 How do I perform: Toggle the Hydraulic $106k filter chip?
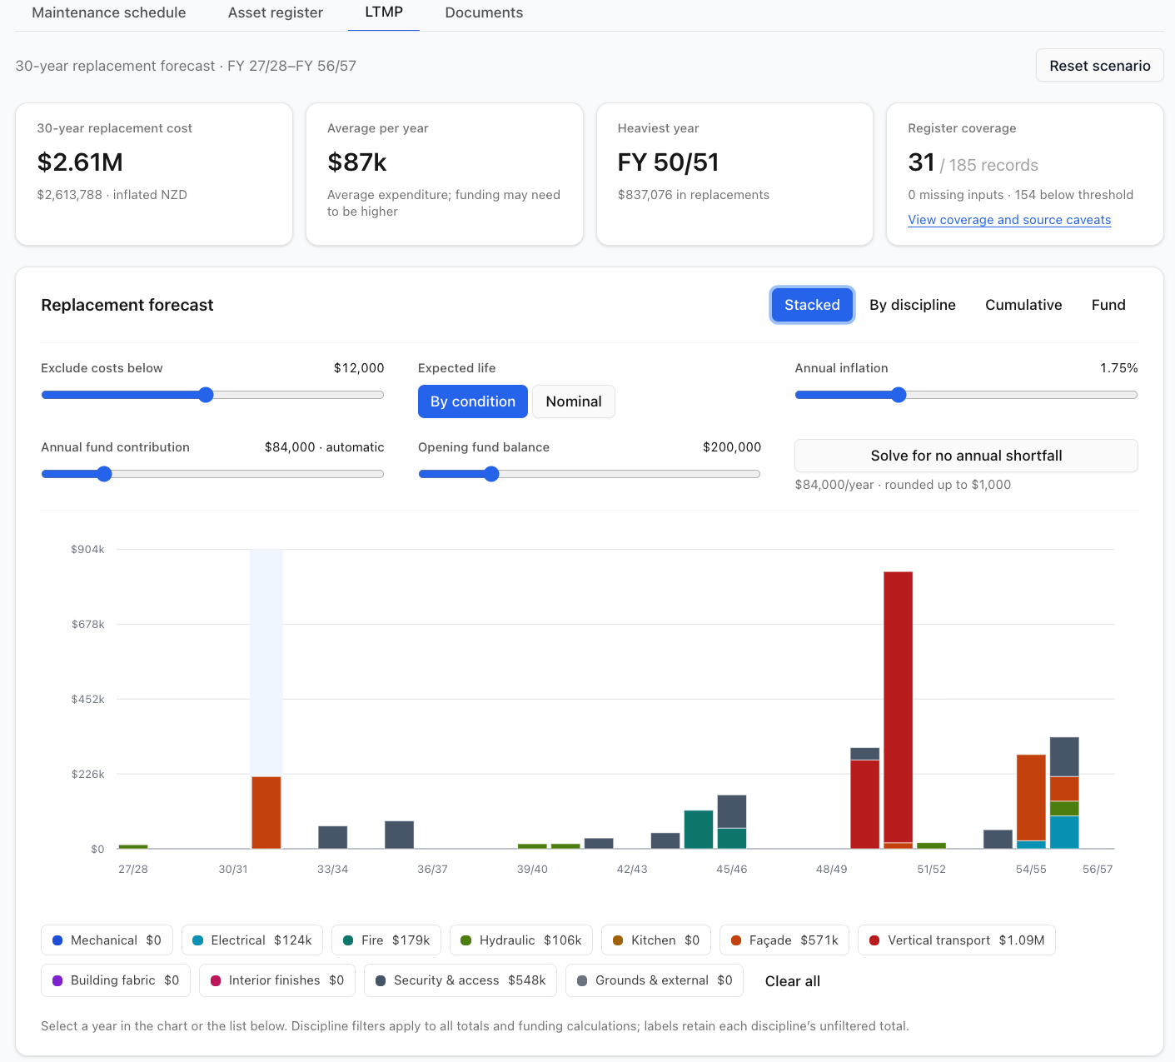pos(521,940)
